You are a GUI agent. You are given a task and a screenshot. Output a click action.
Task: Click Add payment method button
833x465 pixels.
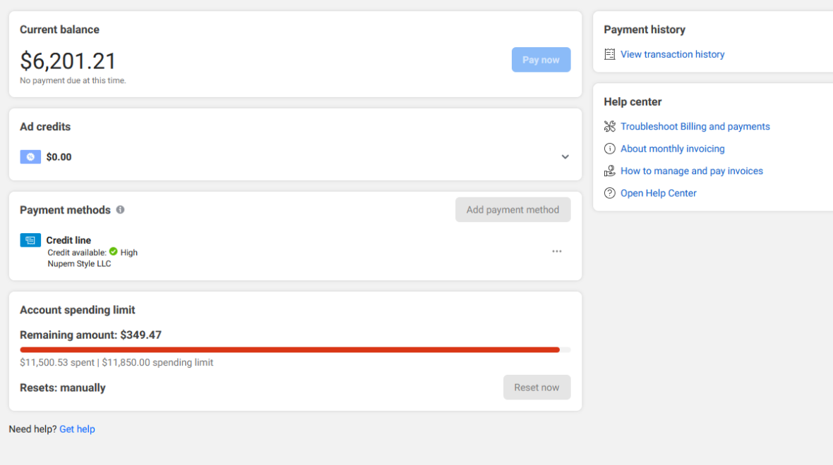coord(513,210)
